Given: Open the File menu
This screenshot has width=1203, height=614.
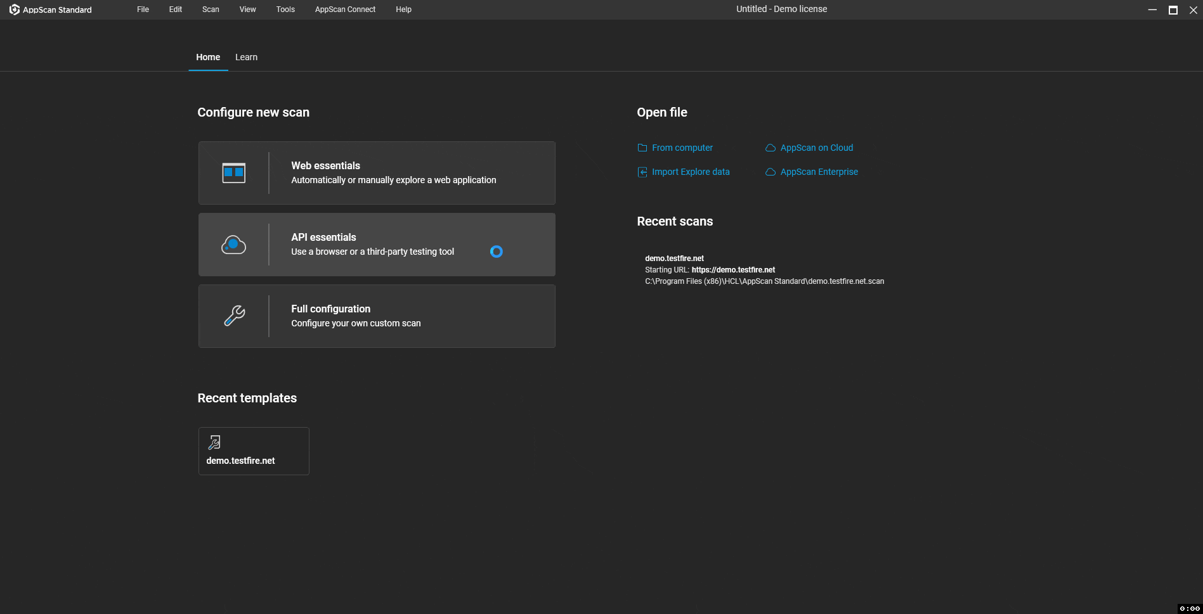Looking at the screenshot, I should [x=143, y=10].
